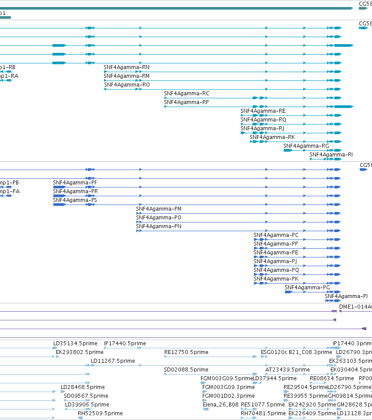The height and width of the screenshot is (420, 372).
Task: Select the RH70481.5prime EST label
Action: pyautogui.click(x=263, y=413)
